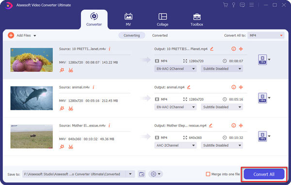Click the size value 49.36 MB
Image resolution: width=291 pixels, height=185 pixels.
coord(107,139)
